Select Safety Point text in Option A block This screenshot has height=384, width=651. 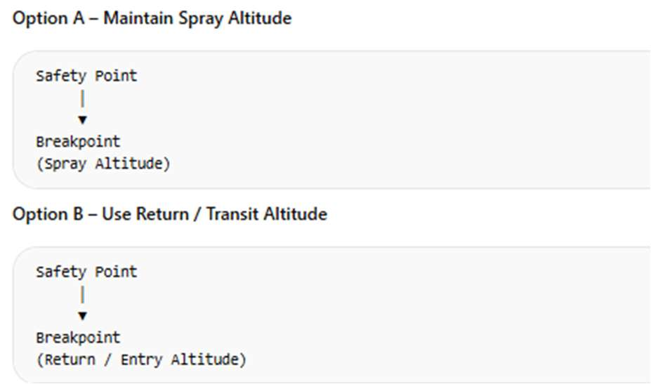pyautogui.click(x=86, y=76)
